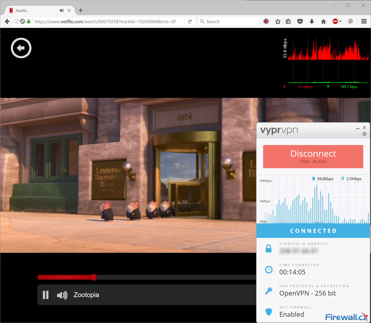The height and width of the screenshot is (323, 371).
Task: Click the red bandwidth monitor graph
Action: tap(328, 49)
